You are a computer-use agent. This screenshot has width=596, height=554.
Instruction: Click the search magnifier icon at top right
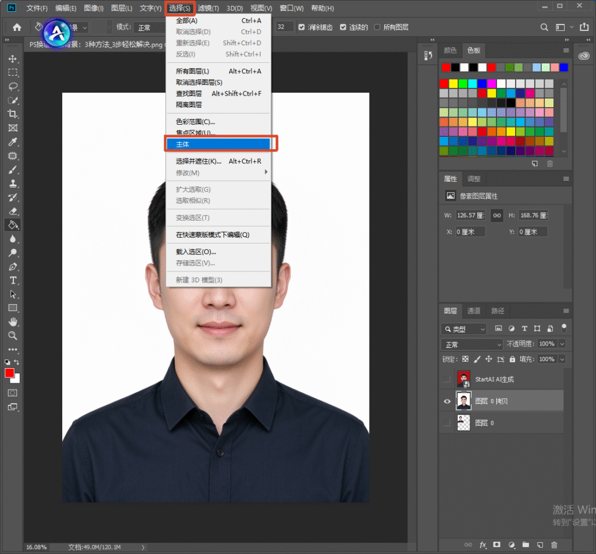(544, 27)
